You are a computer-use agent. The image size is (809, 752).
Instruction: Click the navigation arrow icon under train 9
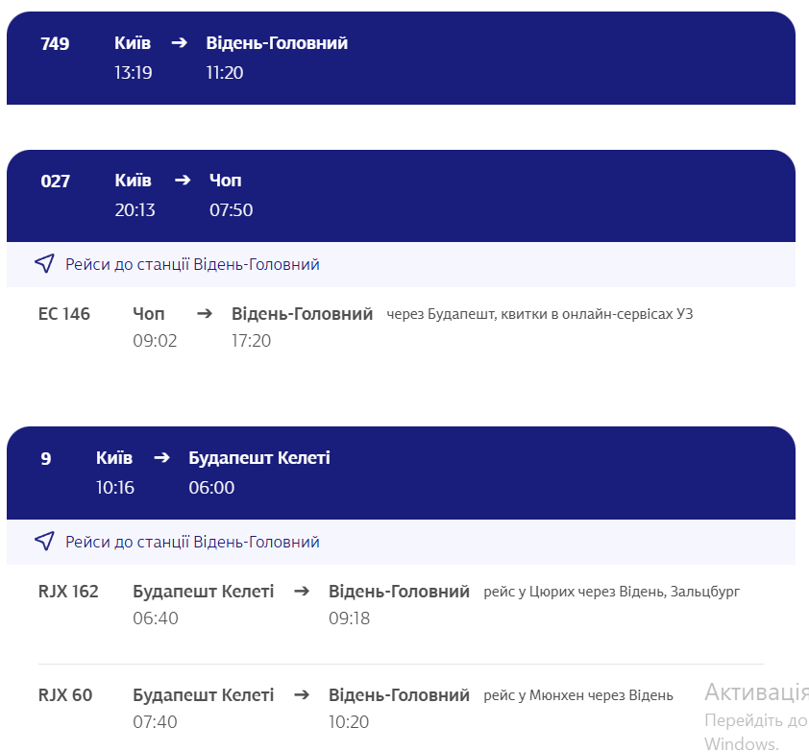tap(44, 542)
